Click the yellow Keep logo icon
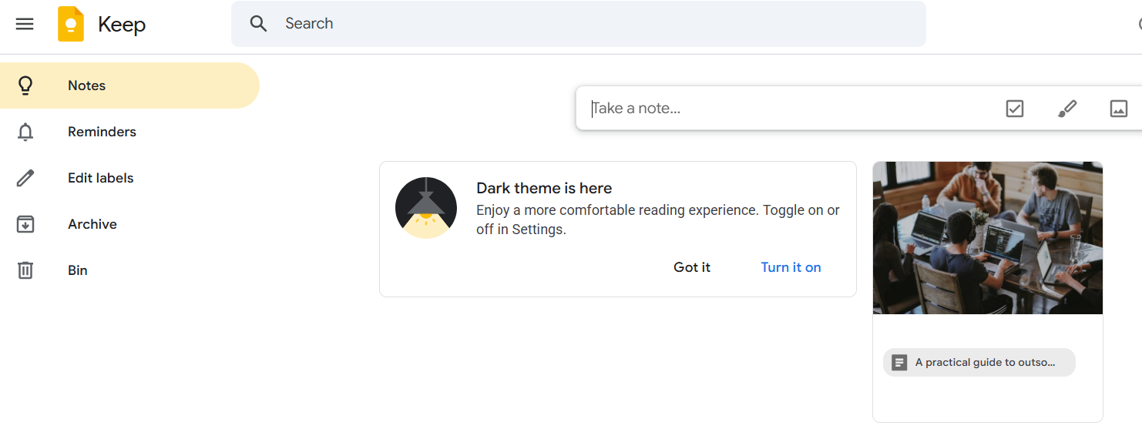Image resolution: width=1142 pixels, height=429 pixels. (71, 24)
